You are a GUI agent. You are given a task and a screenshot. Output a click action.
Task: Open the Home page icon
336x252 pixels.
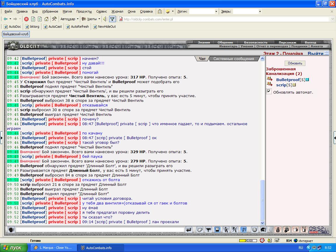46,19
